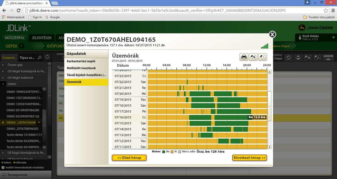337x179 pixels.
Task: Refresh the machine group list
Action: pyautogui.click(x=47, y=57)
